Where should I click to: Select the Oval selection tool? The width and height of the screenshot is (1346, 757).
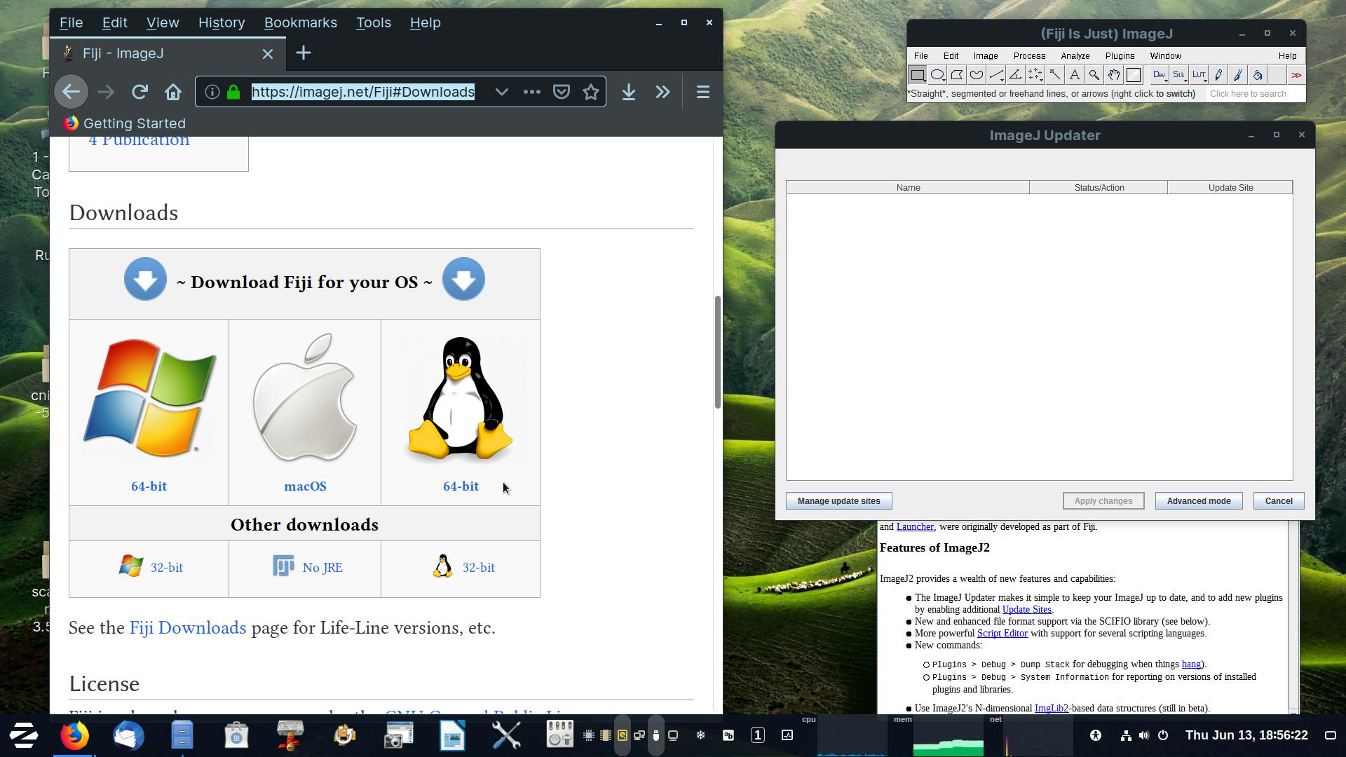[x=937, y=75]
